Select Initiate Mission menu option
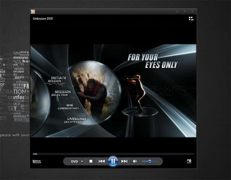Screen dimensions: 231x180 57,79
